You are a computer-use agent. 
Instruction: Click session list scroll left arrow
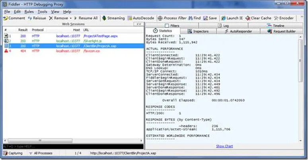pyautogui.click(x=5, y=140)
